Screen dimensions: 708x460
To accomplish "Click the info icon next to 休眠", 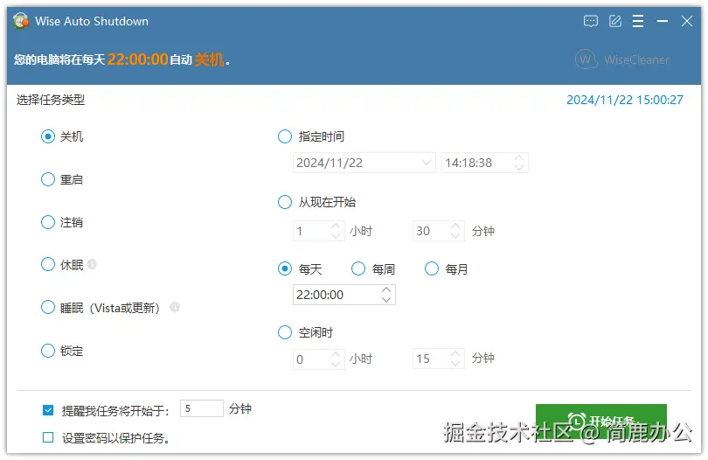I will click(92, 264).
